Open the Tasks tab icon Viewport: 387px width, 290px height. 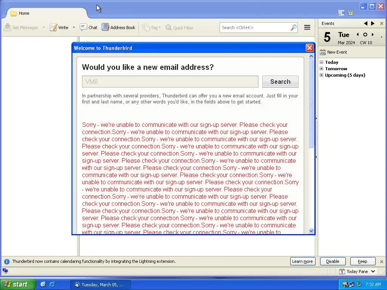point(351,13)
